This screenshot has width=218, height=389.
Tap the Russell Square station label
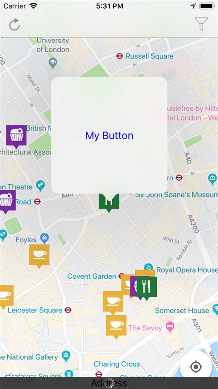pyautogui.click(x=149, y=56)
